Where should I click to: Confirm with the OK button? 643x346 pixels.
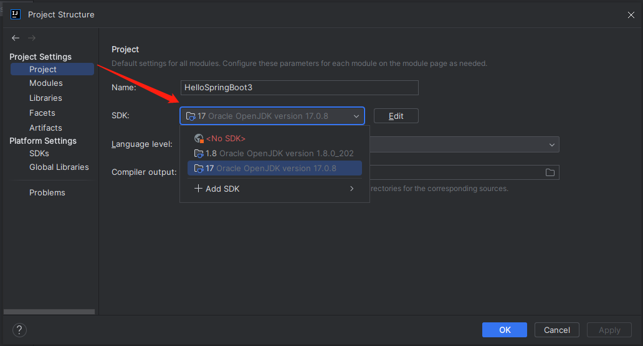pos(505,330)
